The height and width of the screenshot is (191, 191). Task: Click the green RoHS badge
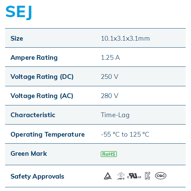point(109,154)
